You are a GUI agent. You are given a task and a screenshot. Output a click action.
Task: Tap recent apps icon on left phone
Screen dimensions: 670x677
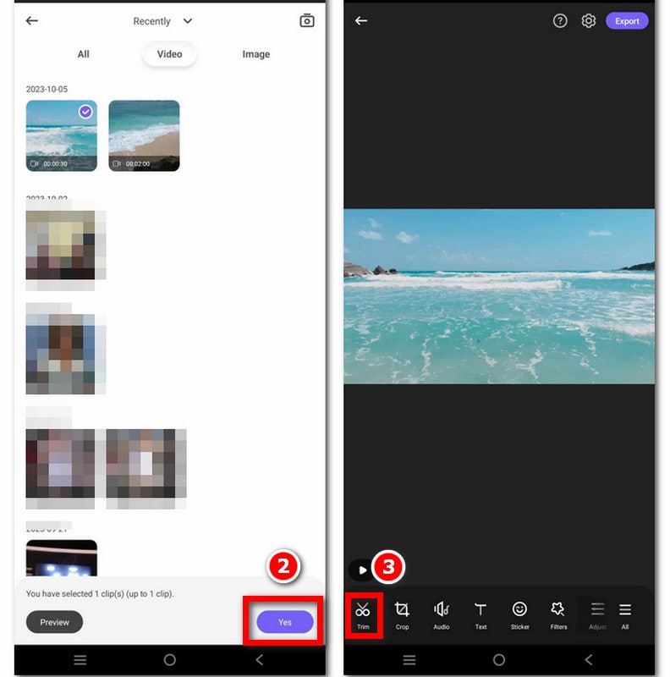(80, 660)
